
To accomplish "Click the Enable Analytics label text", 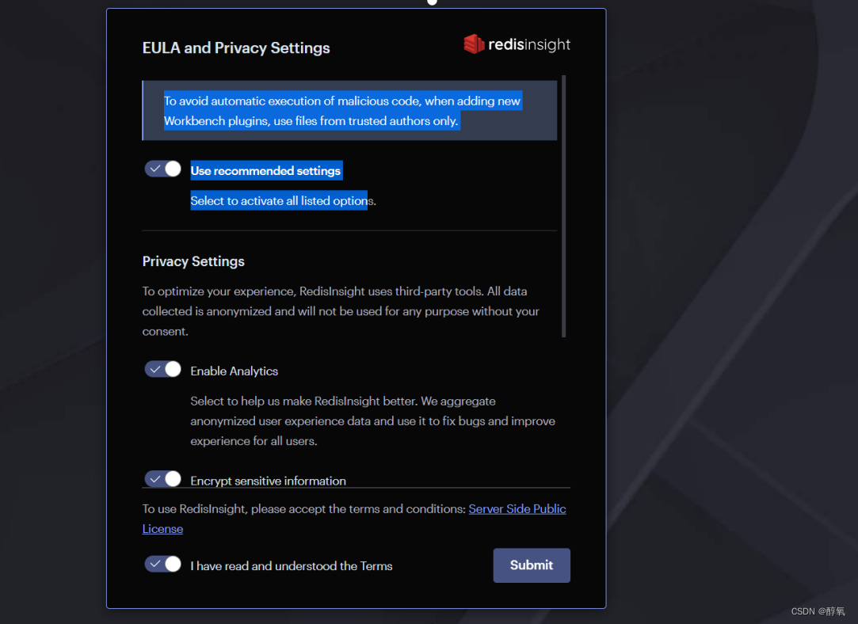I will coord(235,371).
